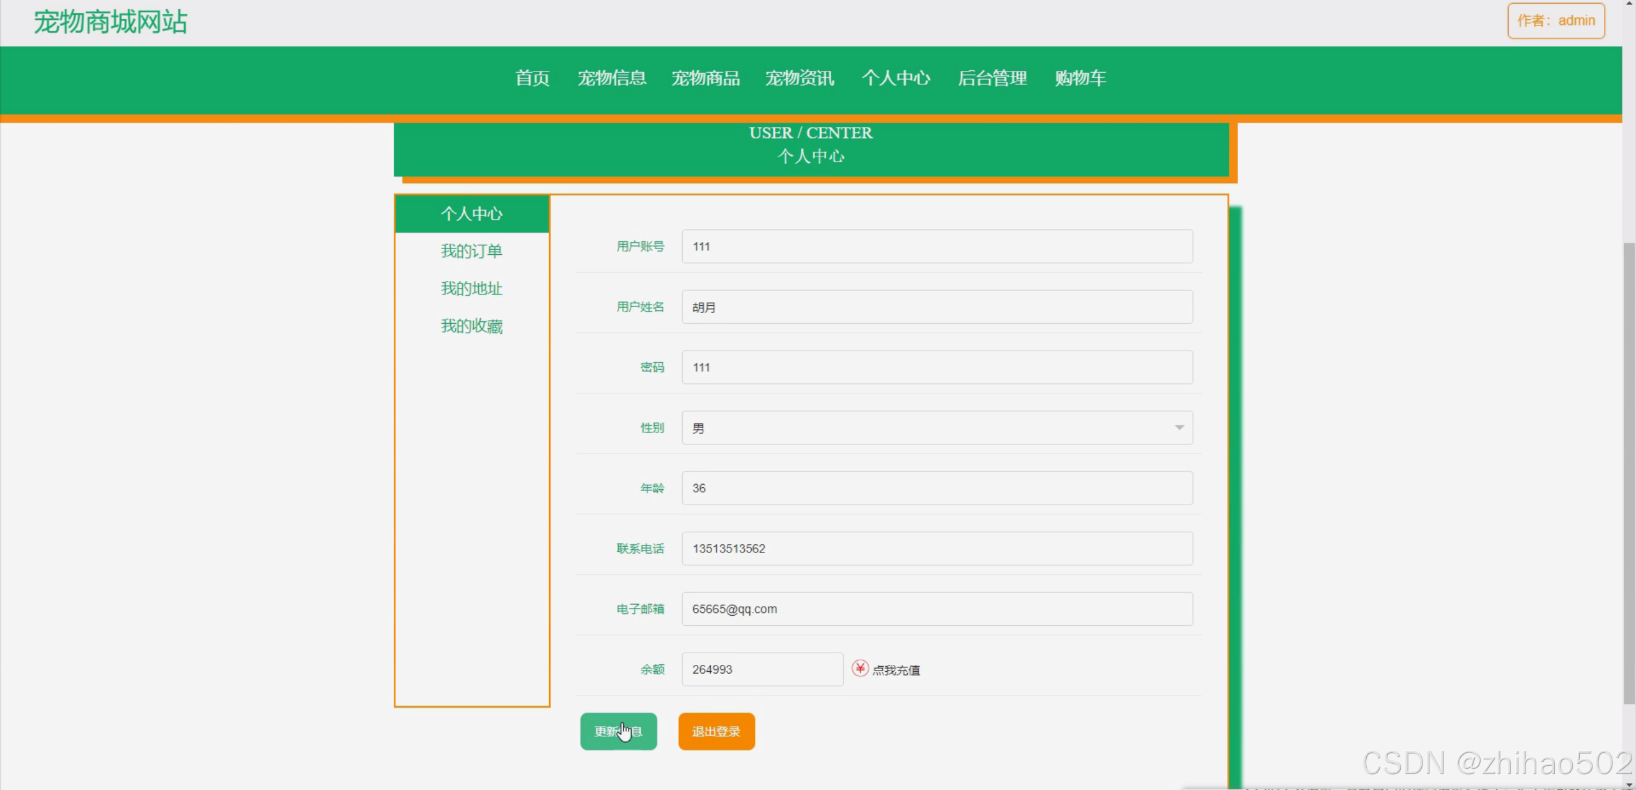This screenshot has width=1636, height=790.
Task: Switch to 我的地址 sidebar tab
Action: pos(471,289)
